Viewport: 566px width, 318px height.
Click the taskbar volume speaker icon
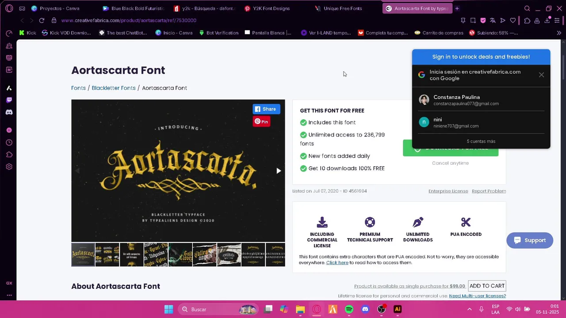pos(518,309)
